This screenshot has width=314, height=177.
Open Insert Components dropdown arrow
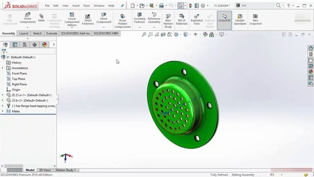27,27
